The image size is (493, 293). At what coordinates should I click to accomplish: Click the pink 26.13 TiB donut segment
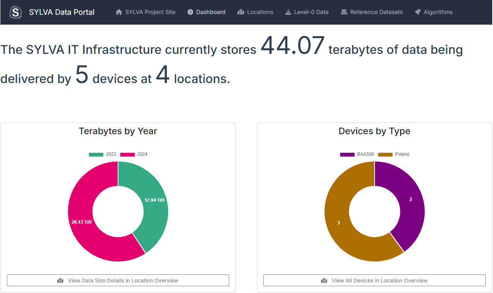pyautogui.click(x=82, y=222)
